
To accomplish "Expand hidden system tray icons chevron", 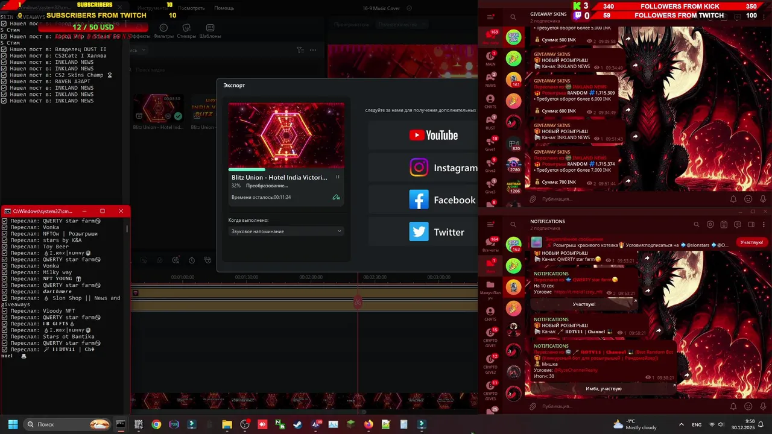I will click(x=682, y=424).
